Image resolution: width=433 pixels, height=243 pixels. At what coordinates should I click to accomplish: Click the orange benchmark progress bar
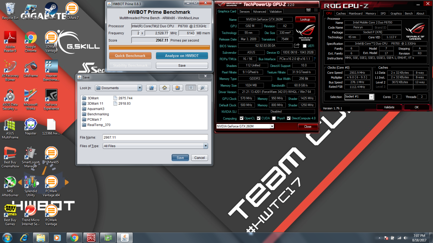159,48
